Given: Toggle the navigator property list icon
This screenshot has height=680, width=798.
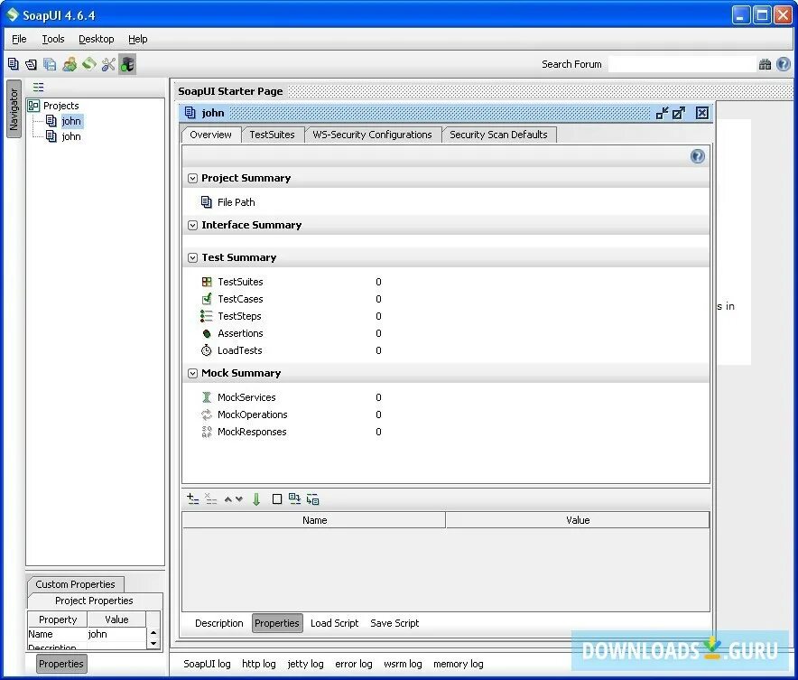Looking at the screenshot, I should 38,87.
